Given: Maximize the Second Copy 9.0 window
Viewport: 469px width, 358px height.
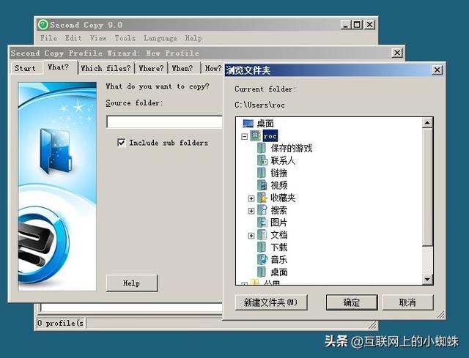Looking at the screenshot, I should [x=357, y=24].
